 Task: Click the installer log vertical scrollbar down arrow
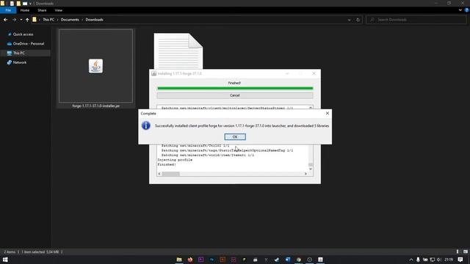(311, 169)
